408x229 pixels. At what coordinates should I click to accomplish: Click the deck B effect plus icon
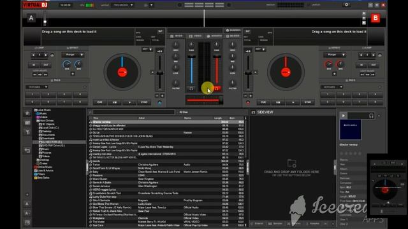[x=334, y=74]
